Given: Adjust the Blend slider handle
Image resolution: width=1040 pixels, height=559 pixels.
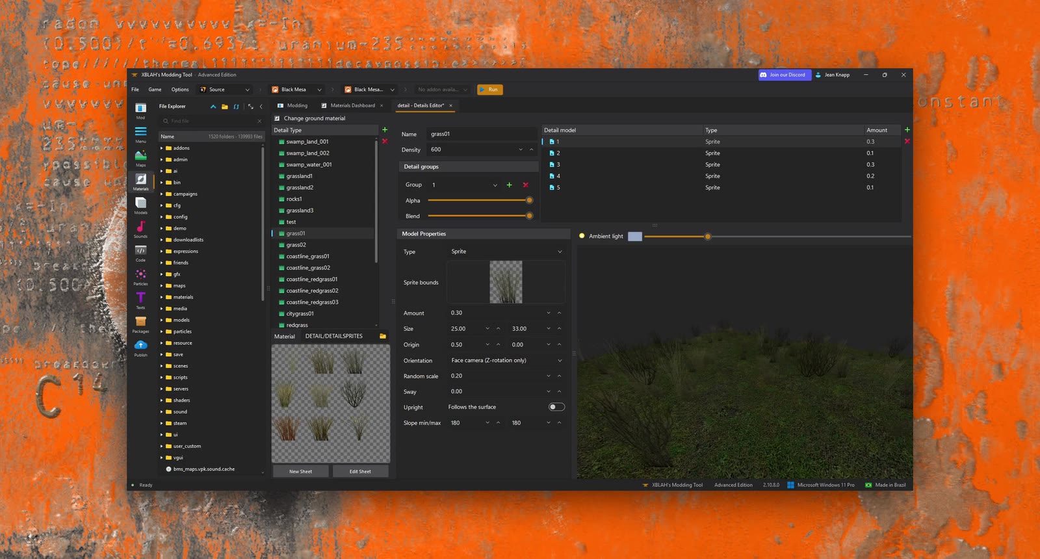Looking at the screenshot, I should click(529, 216).
